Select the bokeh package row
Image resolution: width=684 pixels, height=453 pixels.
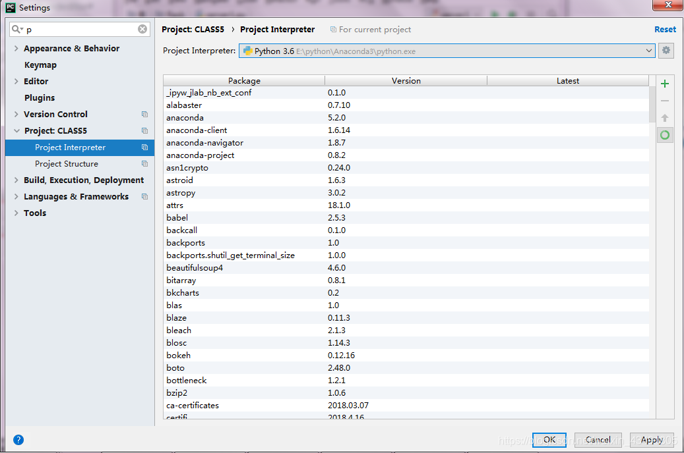[406, 356]
